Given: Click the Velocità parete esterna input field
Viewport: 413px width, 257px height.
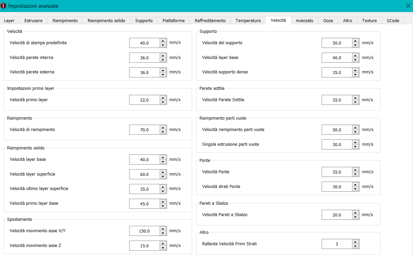Looking at the screenshot, I should 145,72.
